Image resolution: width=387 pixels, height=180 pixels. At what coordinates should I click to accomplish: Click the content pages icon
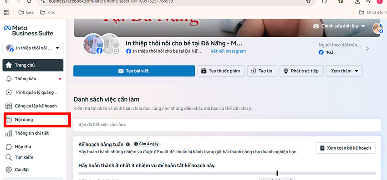9,120
